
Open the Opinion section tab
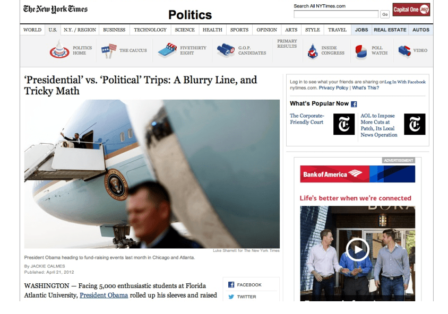[266, 30]
